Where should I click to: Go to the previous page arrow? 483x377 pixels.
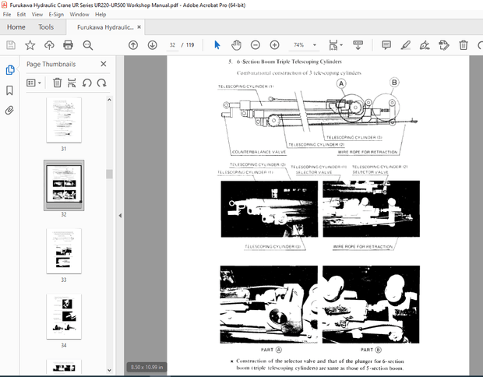133,45
